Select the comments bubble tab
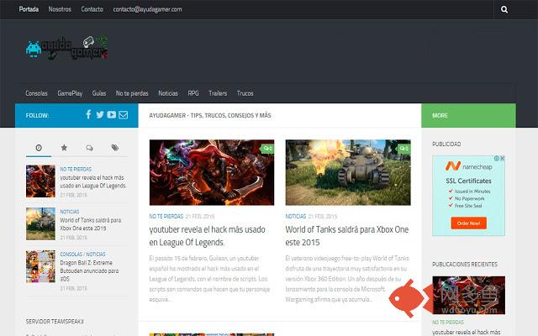 pyautogui.click(x=89, y=148)
